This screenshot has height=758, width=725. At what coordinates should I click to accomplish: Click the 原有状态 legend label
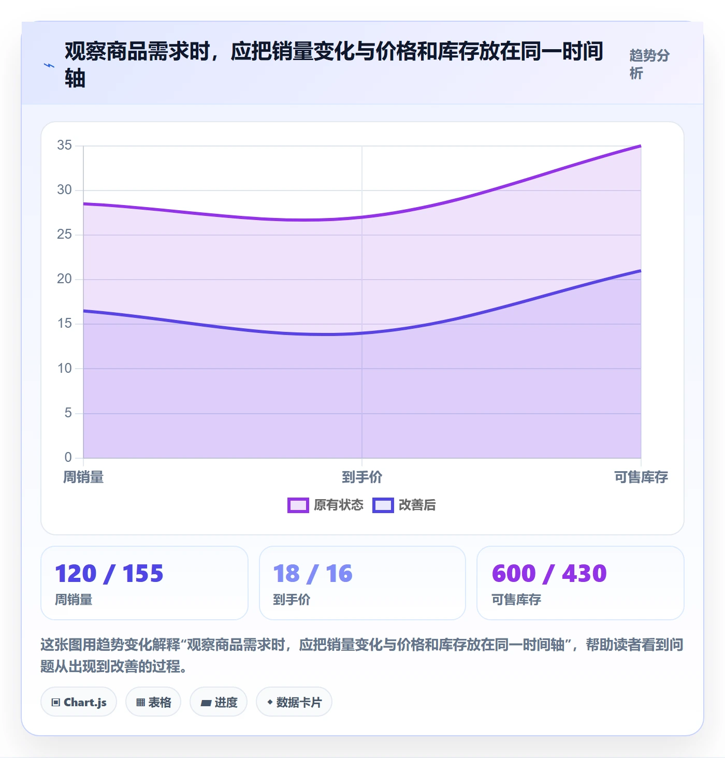point(339,505)
